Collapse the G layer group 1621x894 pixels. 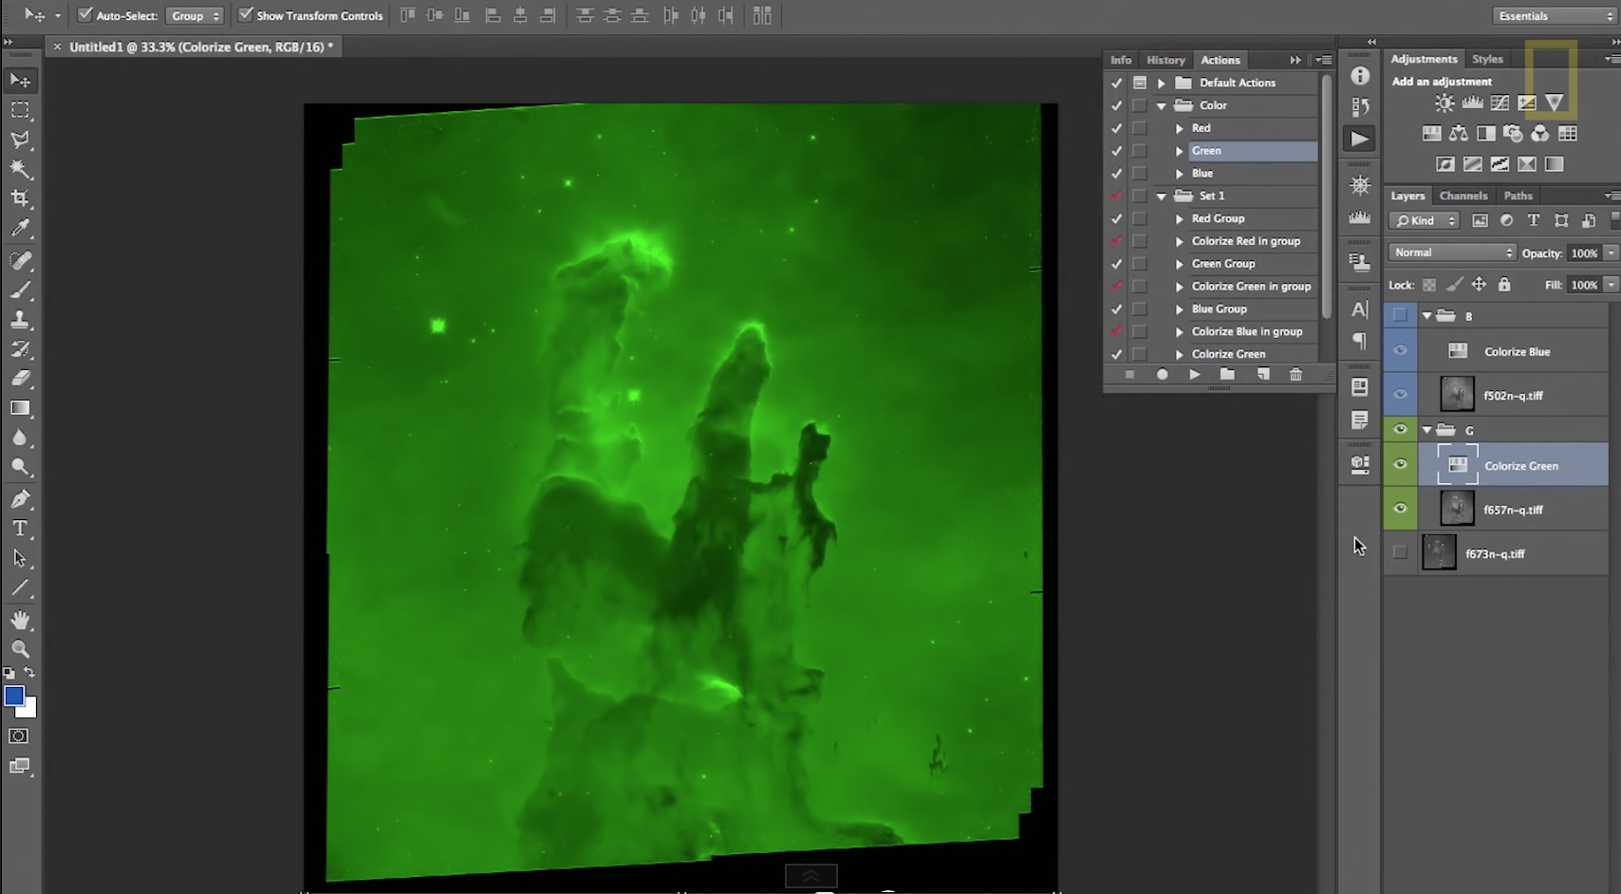pyautogui.click(x=1426, y=430)
